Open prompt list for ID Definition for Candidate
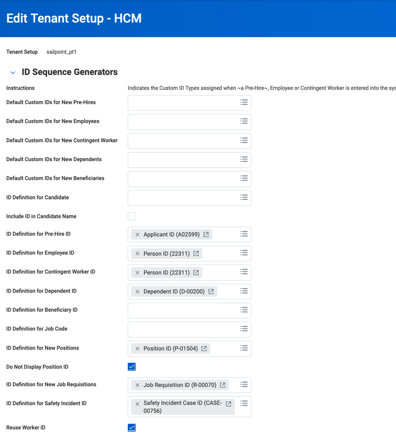Screen dimensions: 396x441 pyautogui.click(x=244, y=197)
